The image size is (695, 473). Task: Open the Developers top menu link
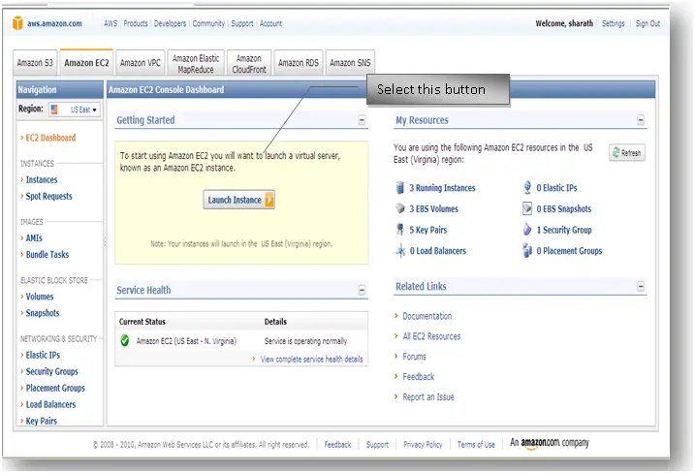tap(171, 23)
